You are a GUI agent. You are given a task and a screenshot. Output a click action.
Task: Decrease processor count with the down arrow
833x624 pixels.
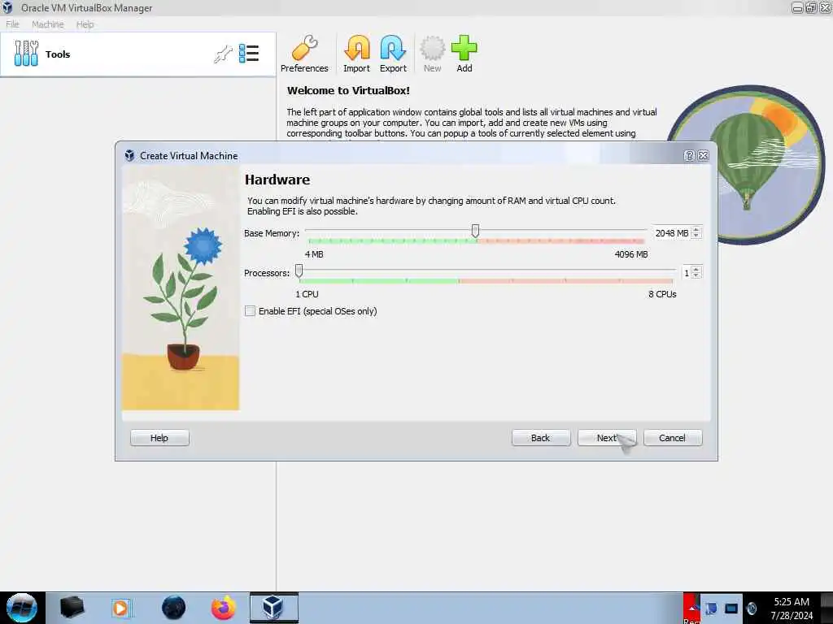696,276
